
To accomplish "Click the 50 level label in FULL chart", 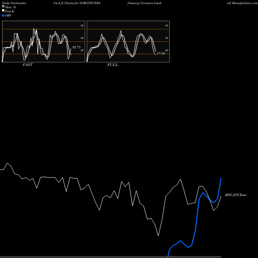I will pos(167,38).
